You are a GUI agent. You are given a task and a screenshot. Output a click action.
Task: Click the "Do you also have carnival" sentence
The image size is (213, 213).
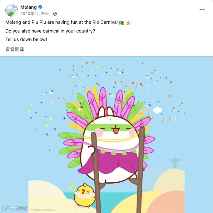click(x=50, y=31)
